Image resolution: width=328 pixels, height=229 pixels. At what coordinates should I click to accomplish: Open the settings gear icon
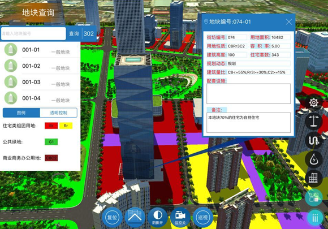[x=313, y=102]
